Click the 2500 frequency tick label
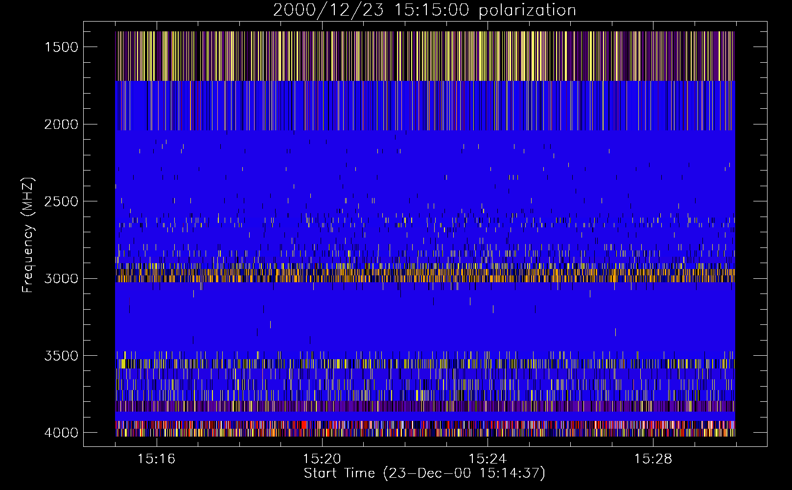This screenshot has width=792, height=490. 61,201
